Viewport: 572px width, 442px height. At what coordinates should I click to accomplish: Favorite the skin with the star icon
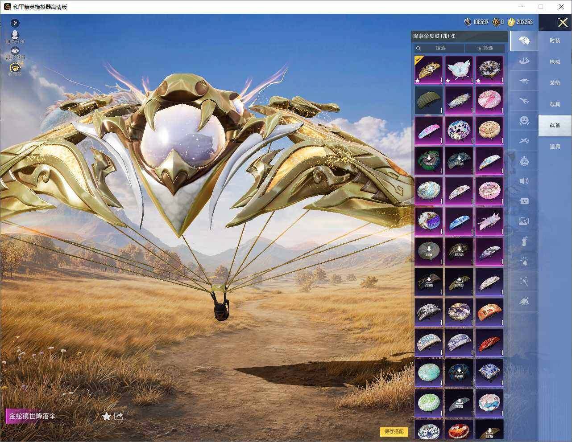tap(106, 416)
